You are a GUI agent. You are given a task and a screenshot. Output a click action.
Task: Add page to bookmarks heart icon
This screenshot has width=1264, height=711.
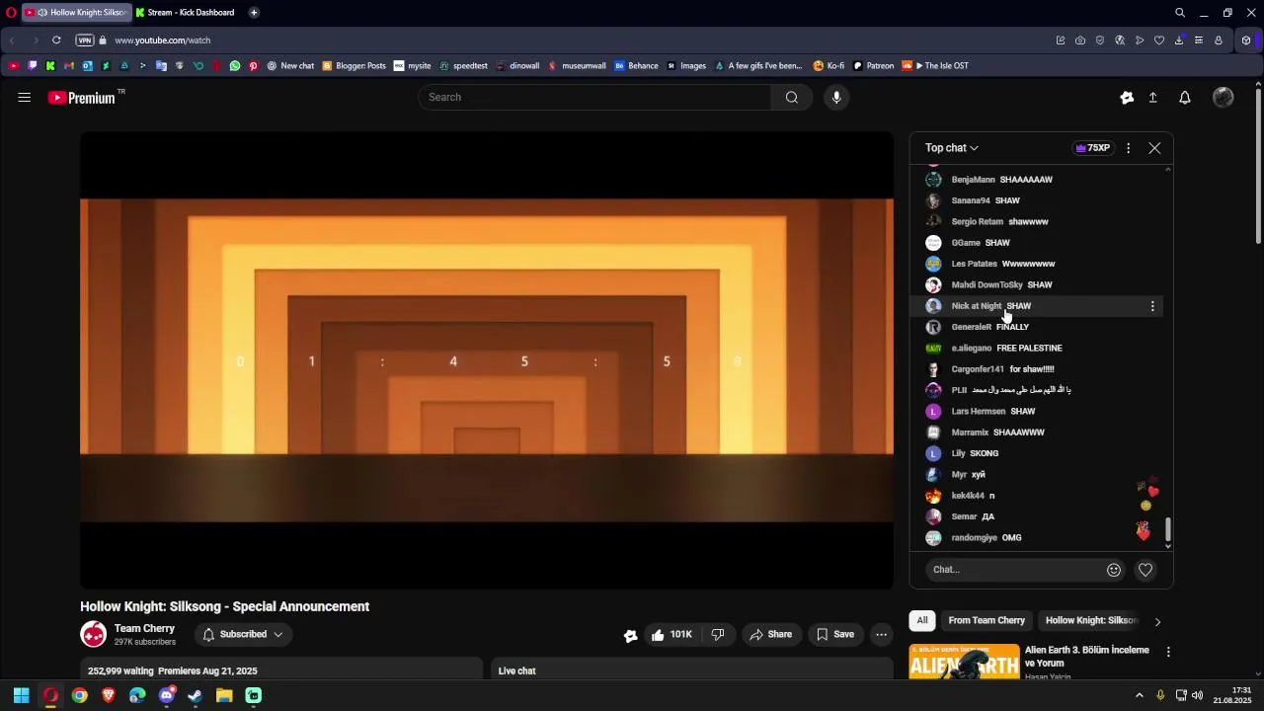pyautogui.click(x=1159, y=40)
